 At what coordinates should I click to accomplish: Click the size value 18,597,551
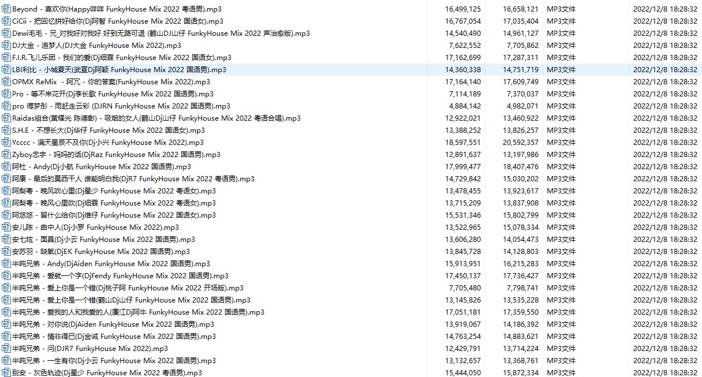pos(462,143)
